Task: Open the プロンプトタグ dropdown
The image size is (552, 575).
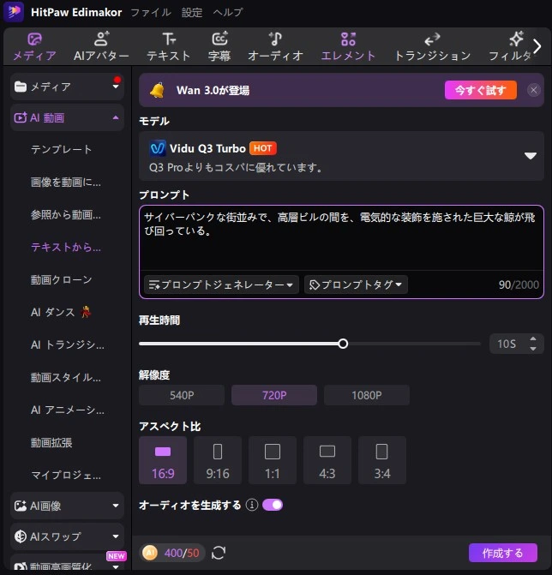Action: point(356,285)
